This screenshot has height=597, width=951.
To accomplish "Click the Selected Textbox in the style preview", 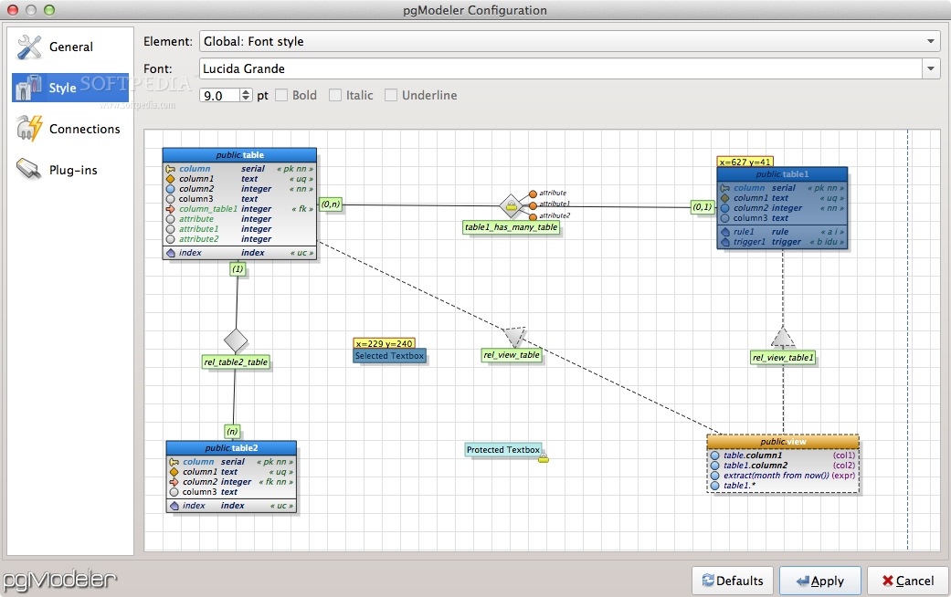I will click(x=389, y=356).
